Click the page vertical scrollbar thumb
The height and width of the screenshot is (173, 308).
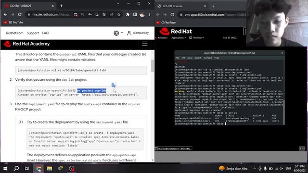(x=153, y=66)
